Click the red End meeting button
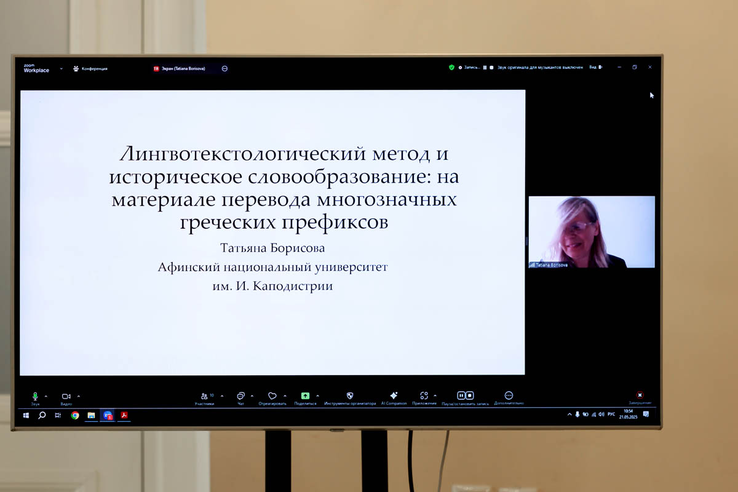The image size is (738, 492). [x=640, y=395]
